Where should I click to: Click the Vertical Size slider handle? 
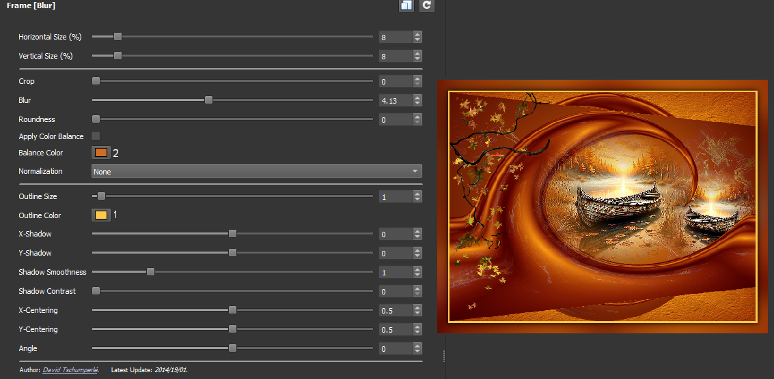coord(118,56)
